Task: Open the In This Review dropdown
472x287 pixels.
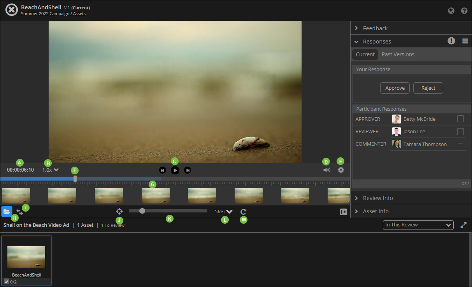Action: click(x=418, y=225)
